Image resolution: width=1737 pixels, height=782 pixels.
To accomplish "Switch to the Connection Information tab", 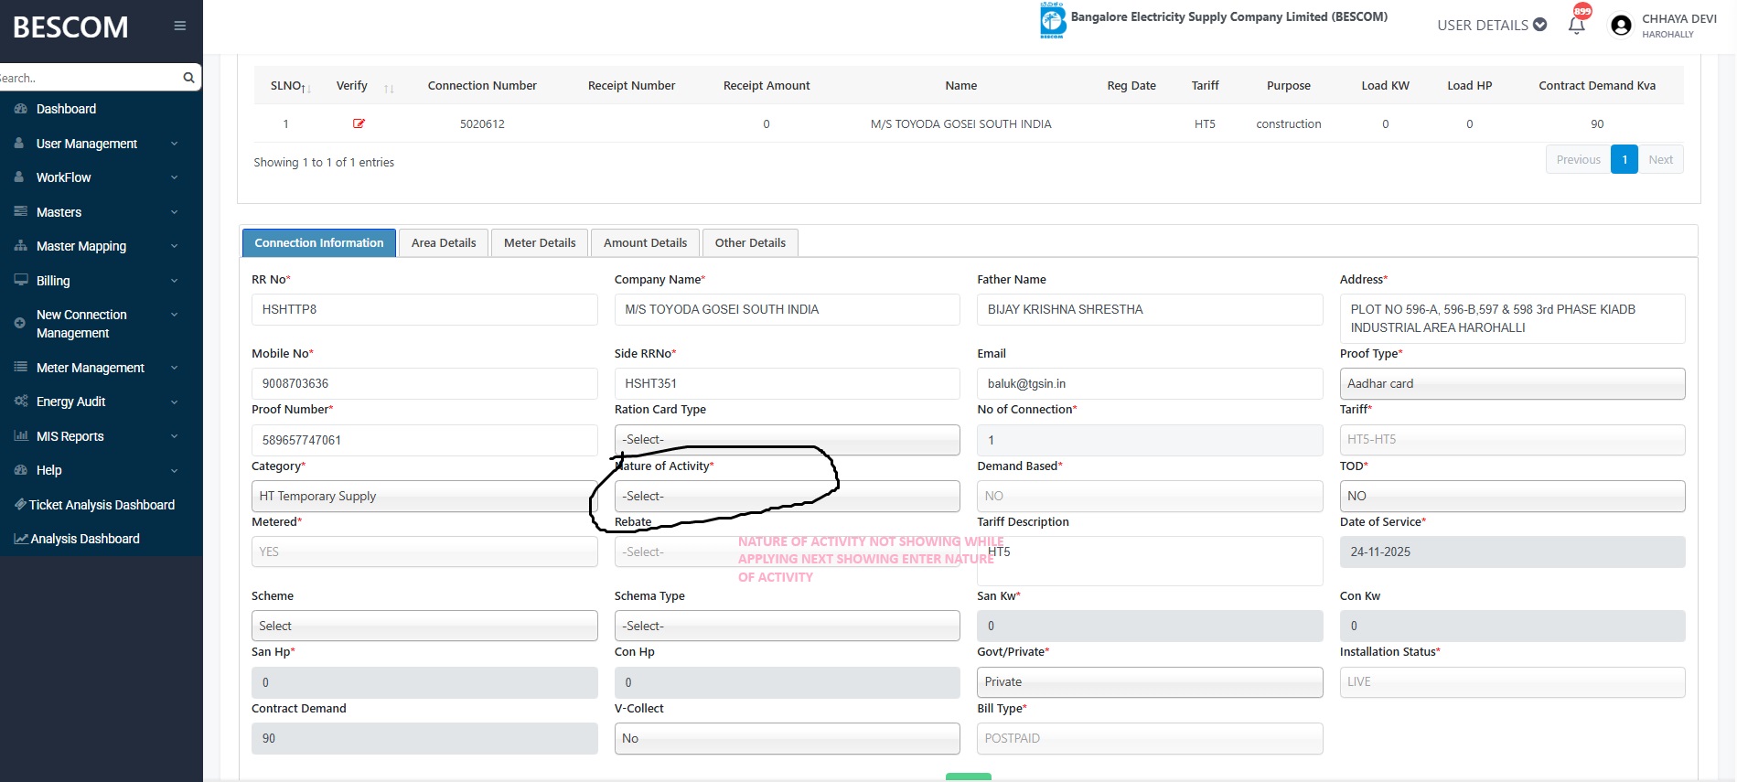I will click(x=319, y=242).
